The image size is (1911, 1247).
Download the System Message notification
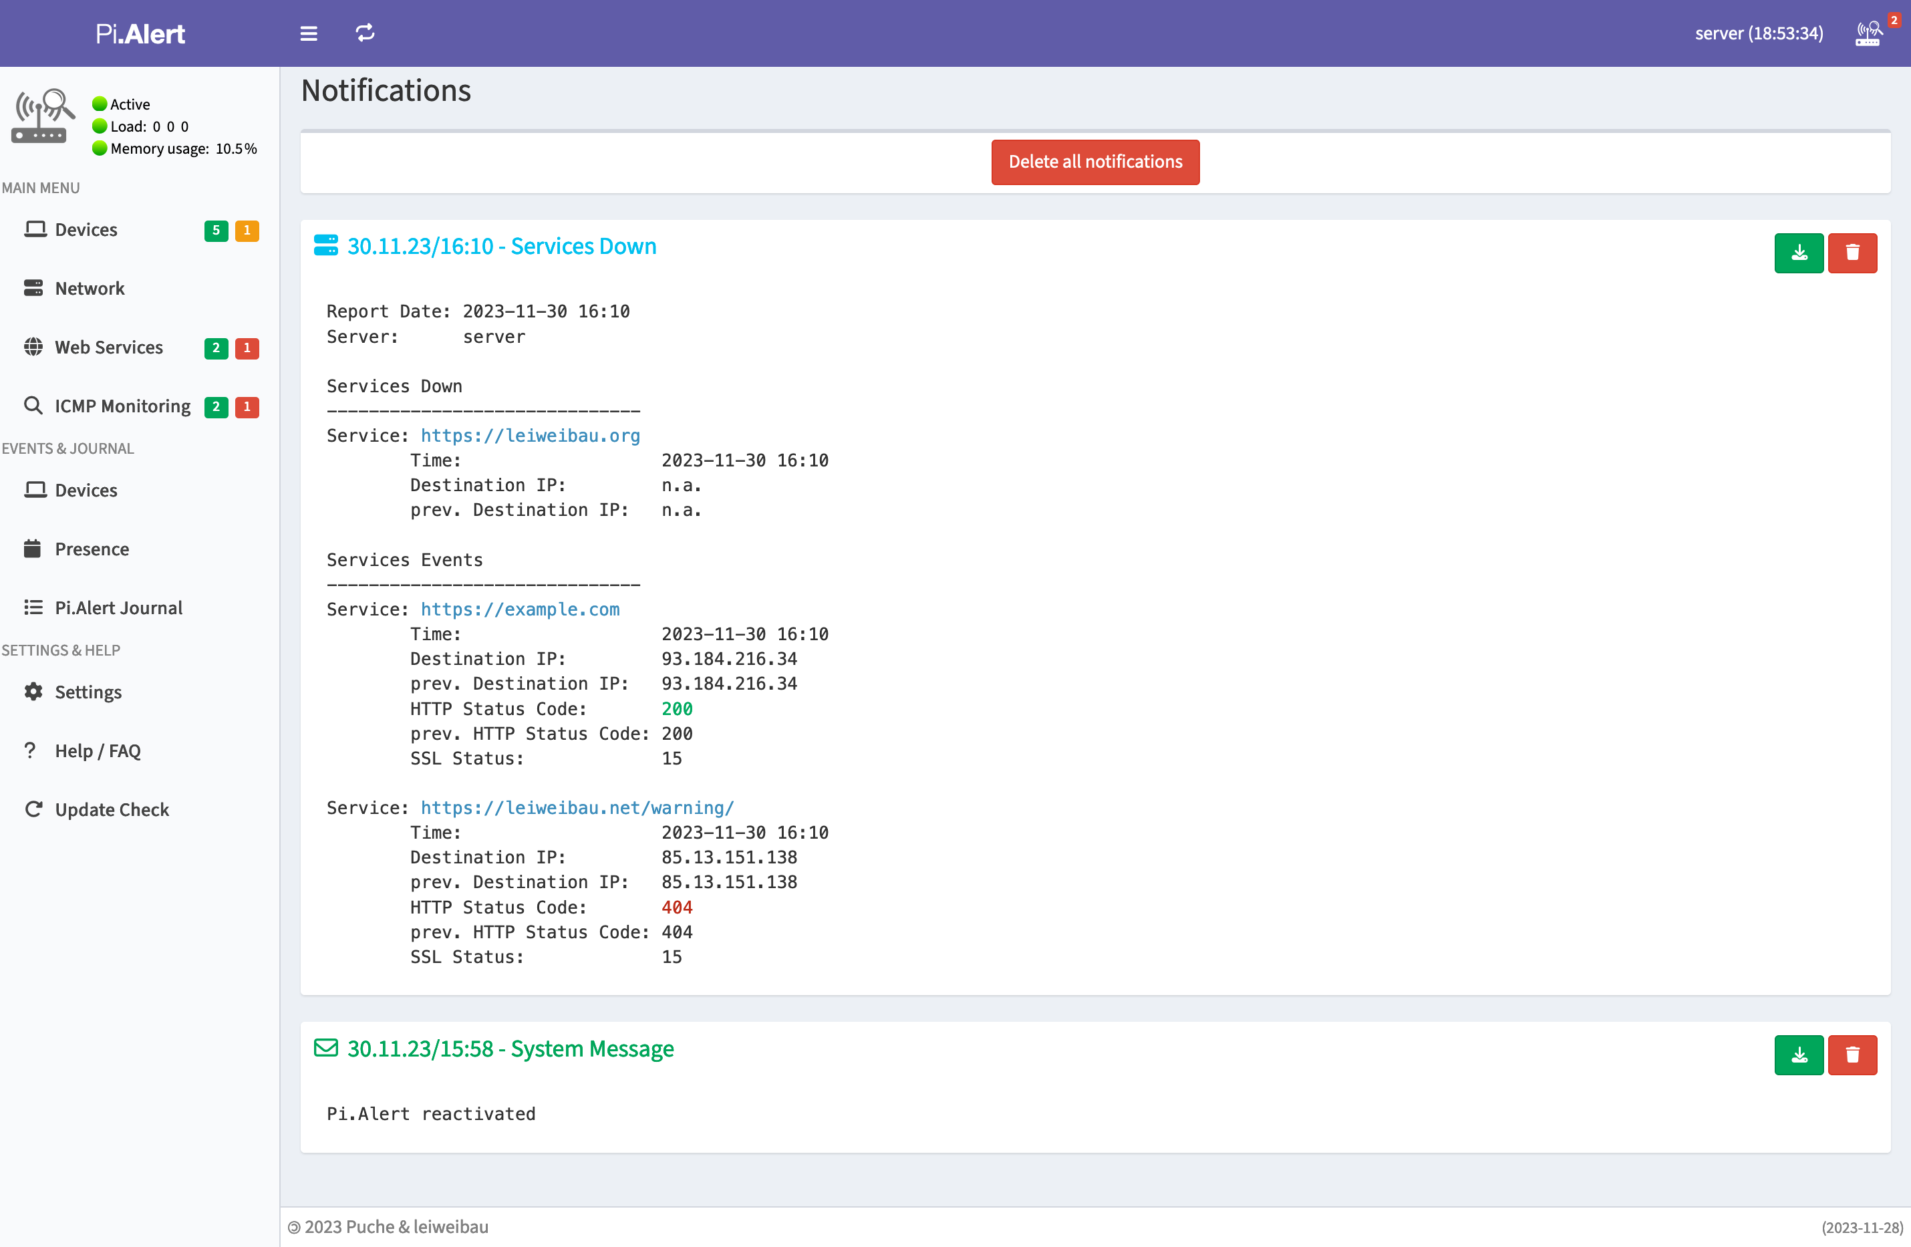point(1799,1055)
